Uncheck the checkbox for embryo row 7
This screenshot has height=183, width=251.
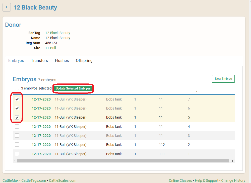coord(17,99)
